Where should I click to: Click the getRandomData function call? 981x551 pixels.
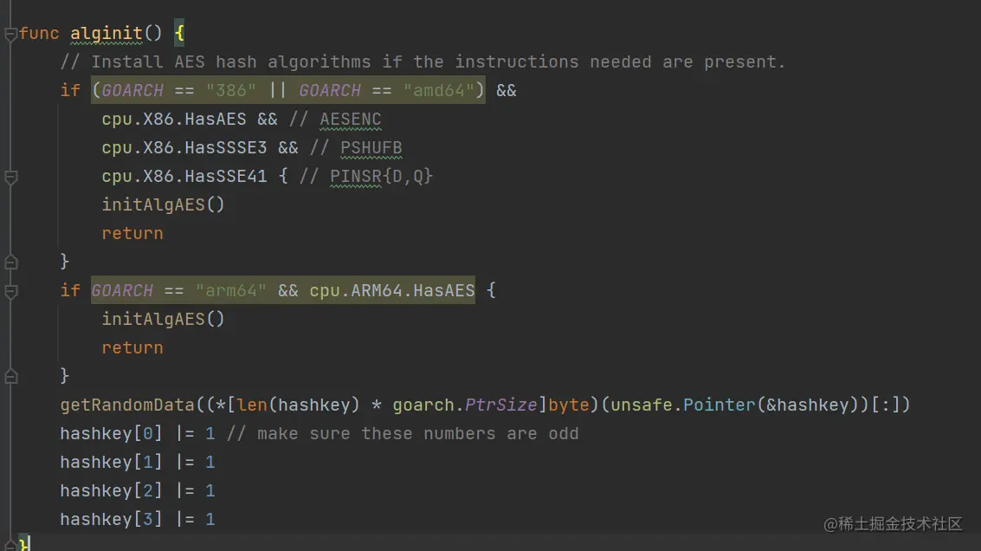tap(127, 405)
